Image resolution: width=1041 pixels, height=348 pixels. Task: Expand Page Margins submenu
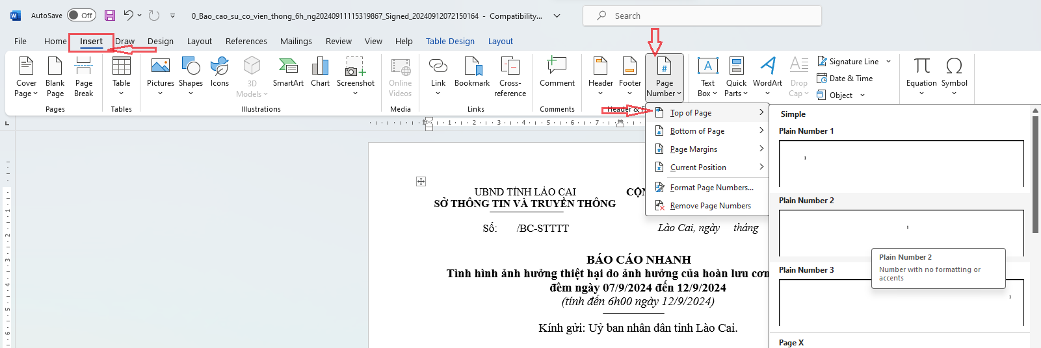coord(707,149)
